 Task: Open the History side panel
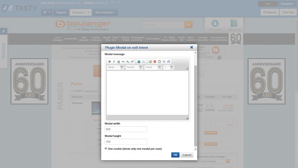pyautogui.click(x=3, y=51)
